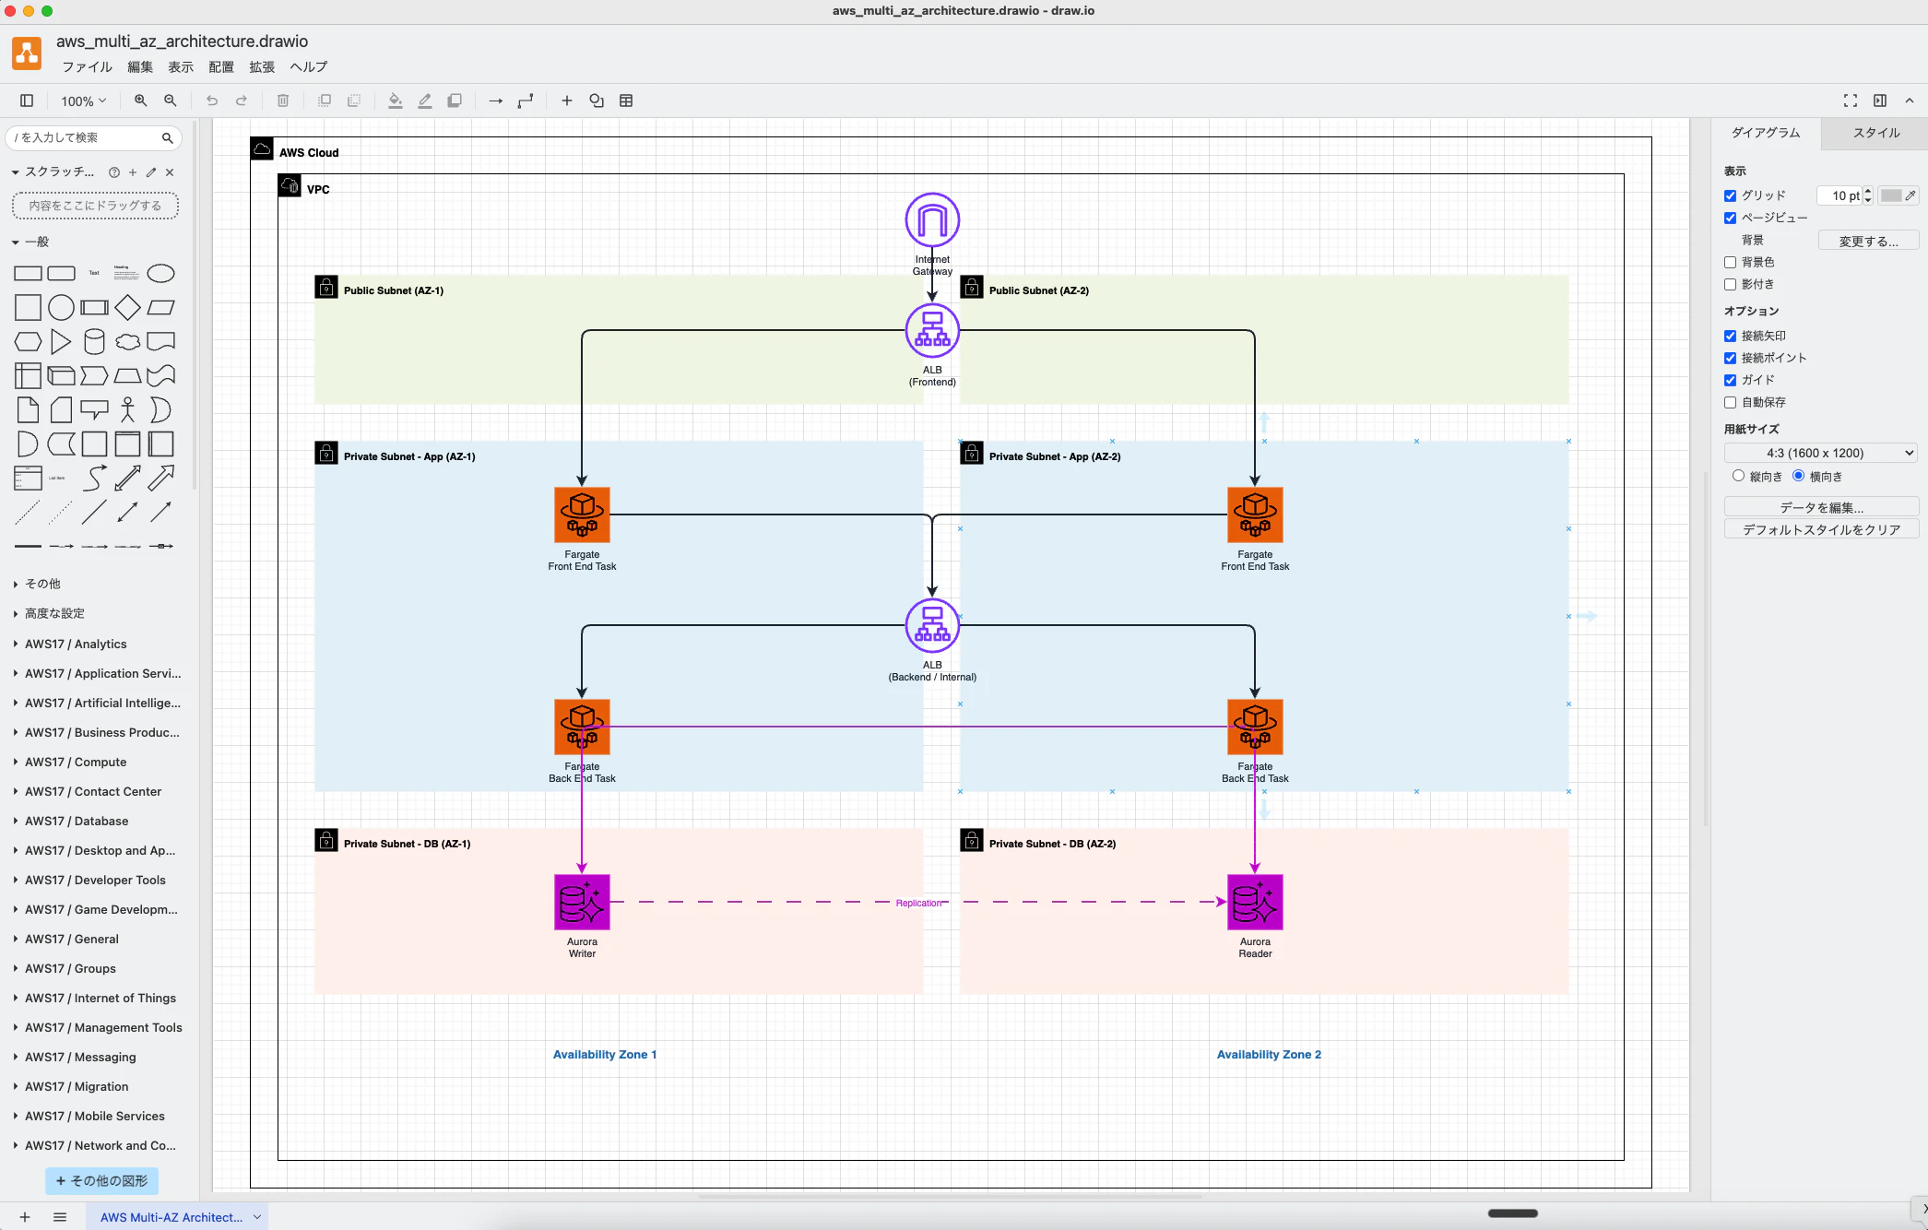
Task: Select the Aurora Writer database icon
Action: point(582,902)
